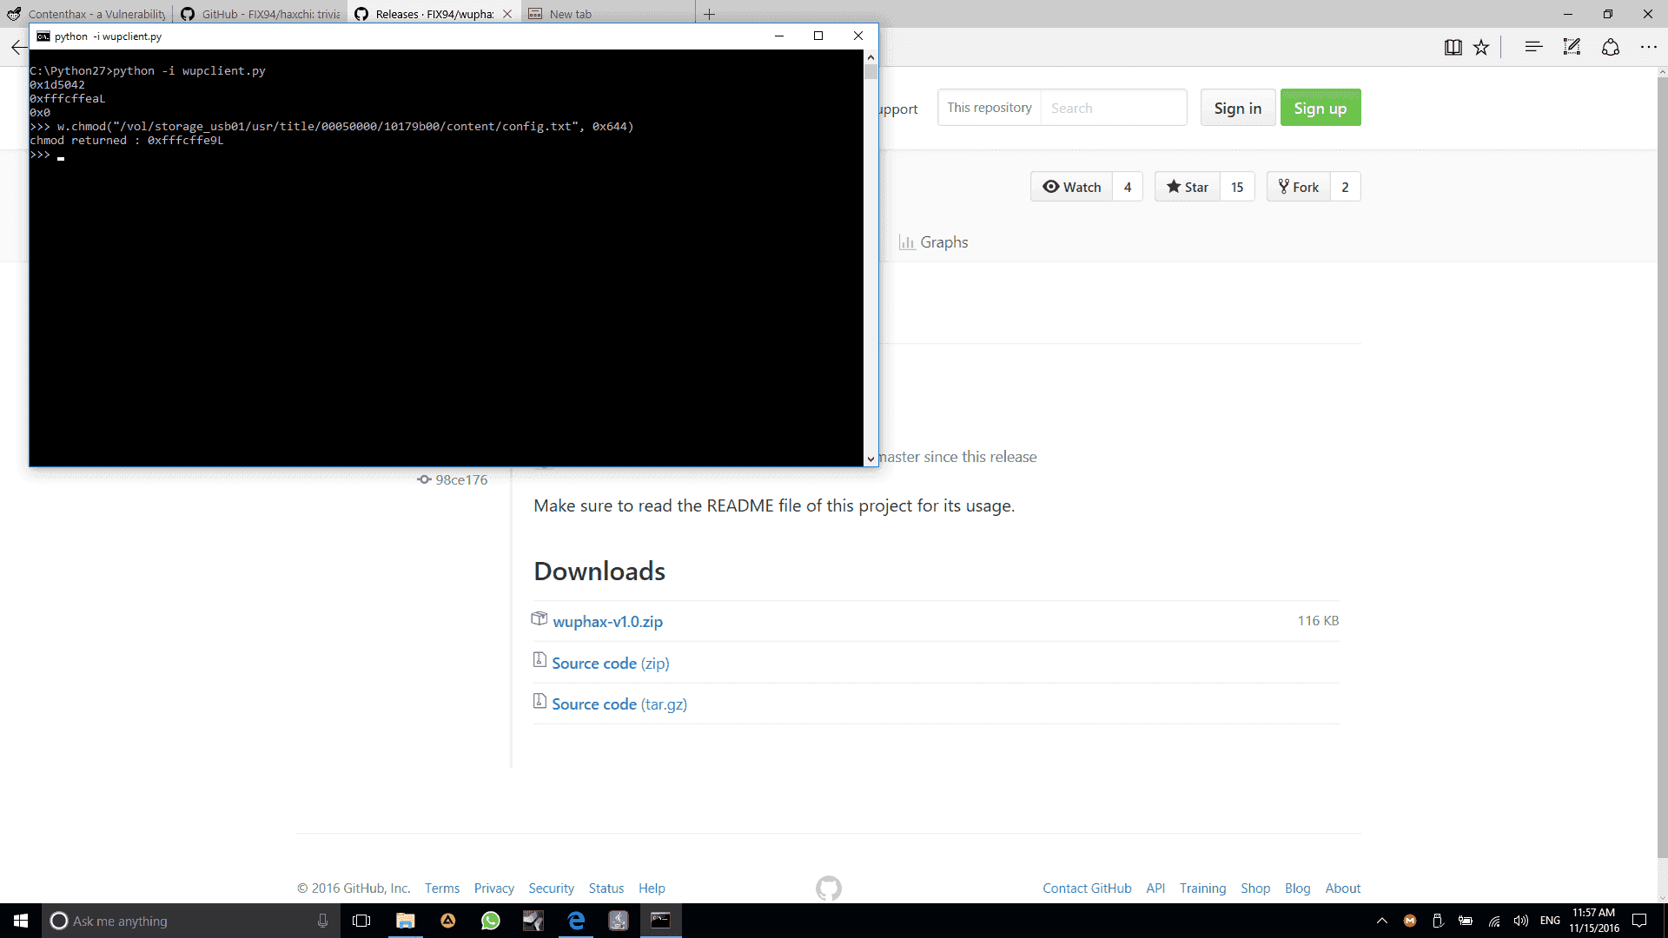Add page to favorites with star icon

[1481, 48]
